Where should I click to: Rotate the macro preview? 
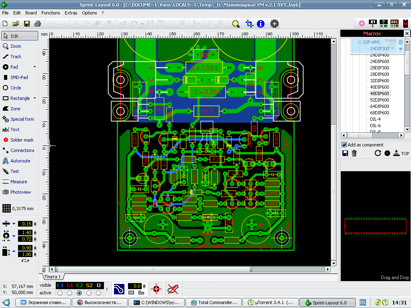(378, 153)
